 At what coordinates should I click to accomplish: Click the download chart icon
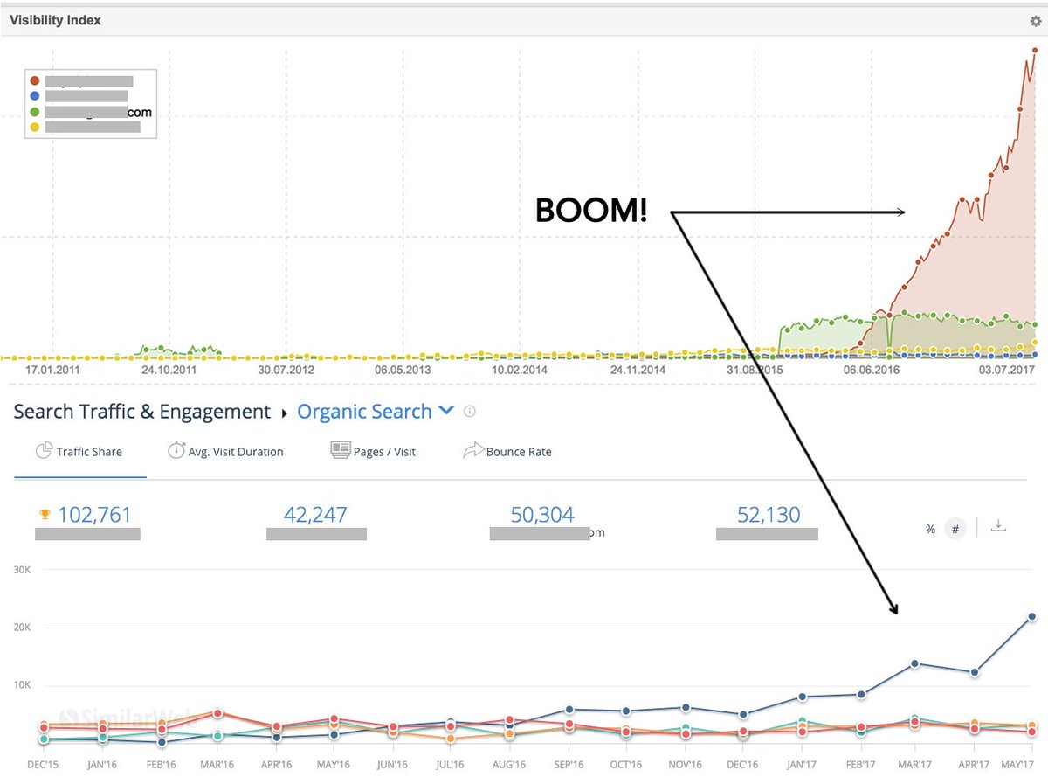999,526
